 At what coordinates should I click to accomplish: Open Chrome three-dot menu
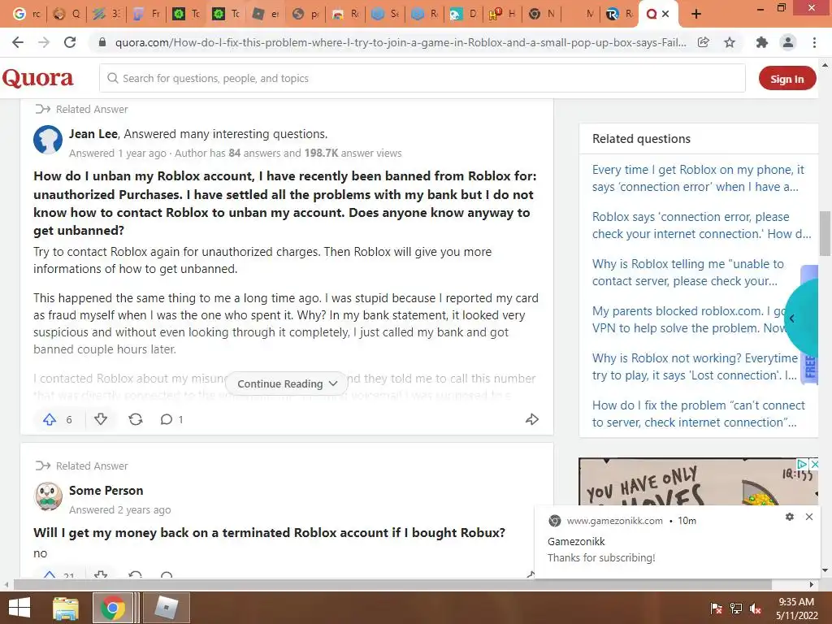click(814, 42)
